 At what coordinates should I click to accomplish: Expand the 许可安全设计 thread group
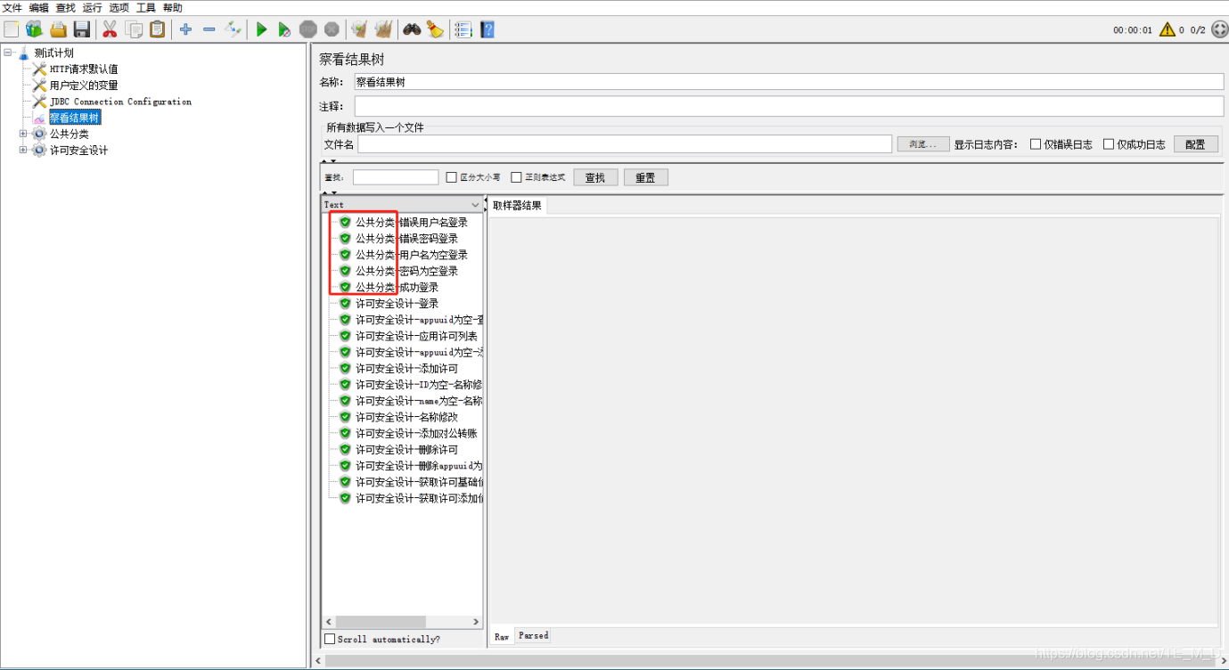23,150
